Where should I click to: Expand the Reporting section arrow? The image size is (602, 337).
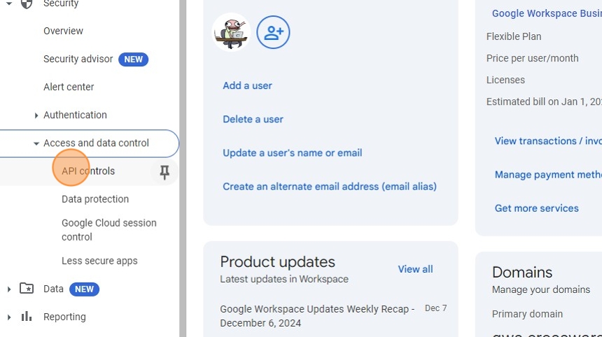click(x=9, y=317)
